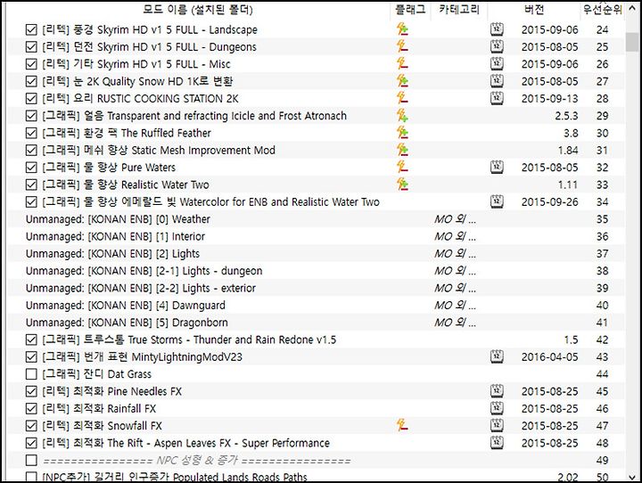Image resolution: width=642 pixels, height=483 pixels.
Task: Sort by 버전 version column header
Action: pyautogui.click(x=534, y=10)
